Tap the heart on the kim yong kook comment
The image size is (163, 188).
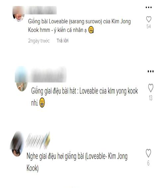click(x=151, y=88)
